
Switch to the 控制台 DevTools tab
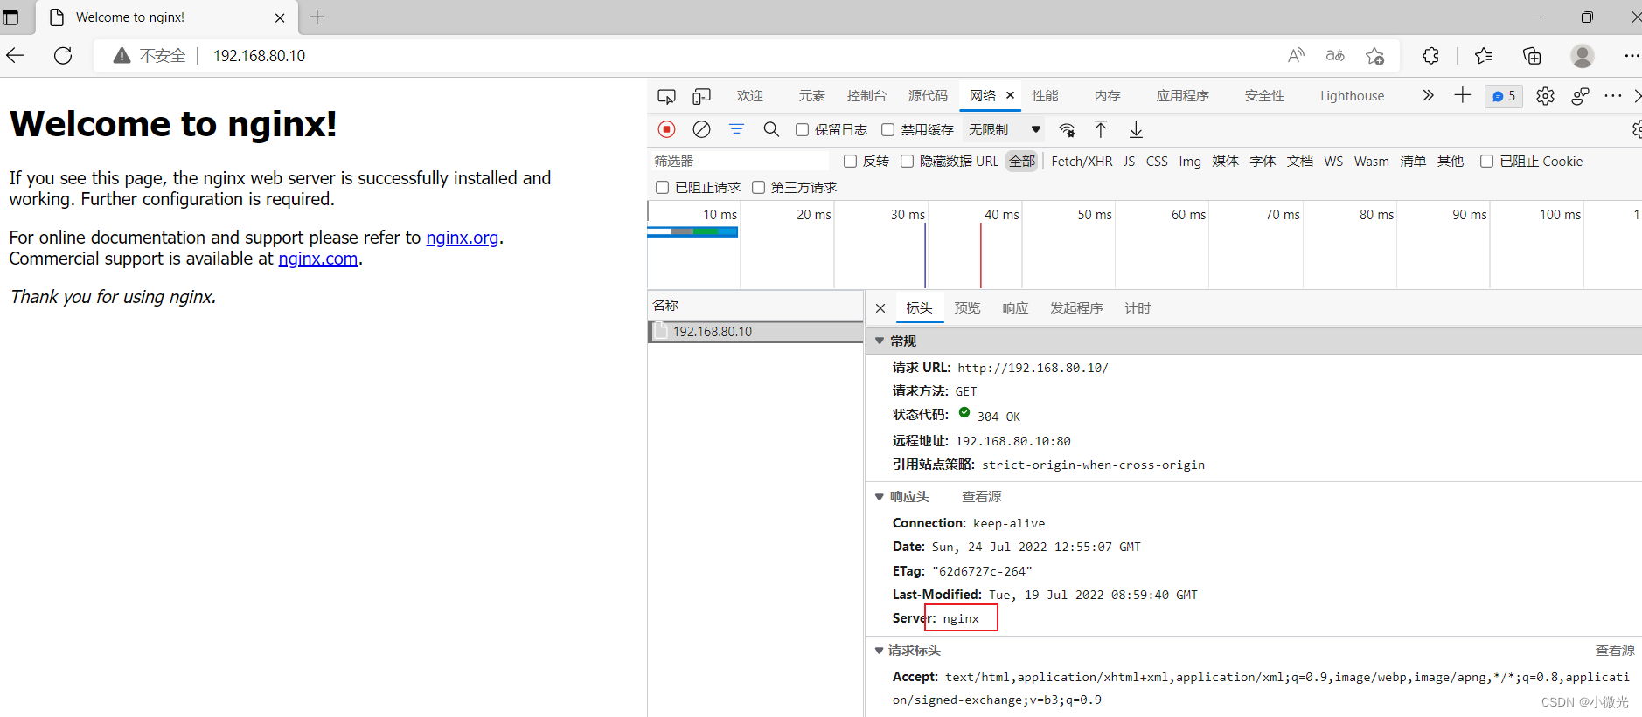[x=866, y=96]
